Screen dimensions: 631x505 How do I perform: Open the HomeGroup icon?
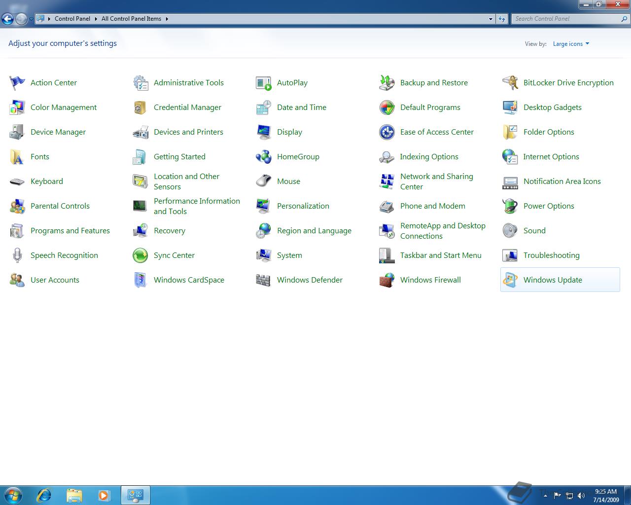click(264, 157)
